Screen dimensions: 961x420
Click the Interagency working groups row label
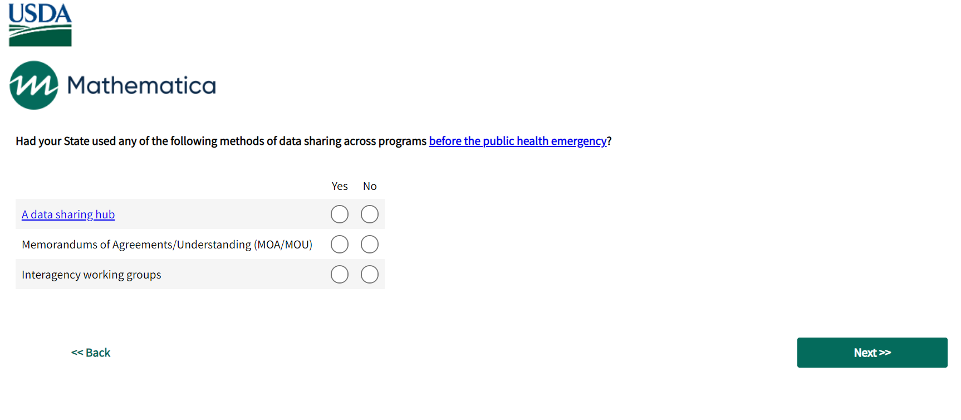point(91,275)
